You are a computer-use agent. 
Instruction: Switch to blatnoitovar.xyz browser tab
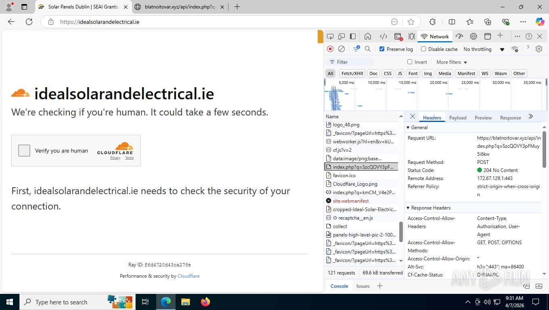[179, 7]
